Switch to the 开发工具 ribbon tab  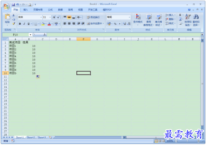(93, 10)
